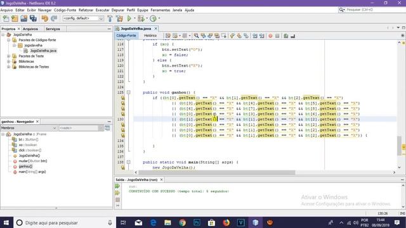This screenshot has width=406, height=228.
Task: Click the Pesquisar search field
Action: click(376, 9)
